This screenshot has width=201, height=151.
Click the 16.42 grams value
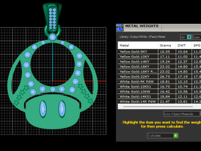165,91
